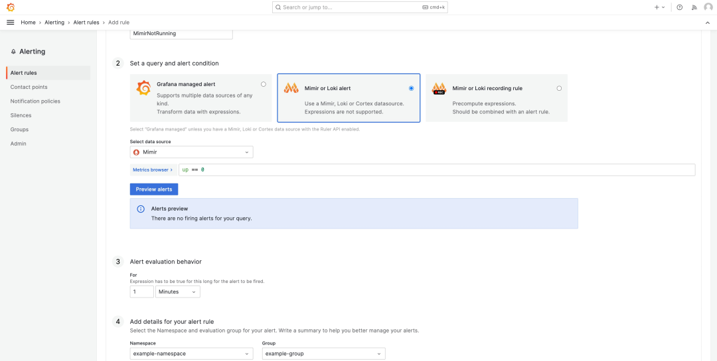Open the Namespace example-namespace dropdown
Screen dimensions: 717x361
tap(191, 354)
